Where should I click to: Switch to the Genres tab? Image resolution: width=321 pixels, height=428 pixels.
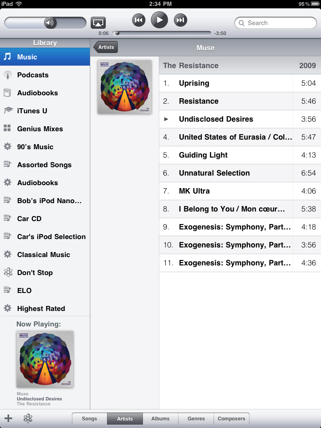196,418
